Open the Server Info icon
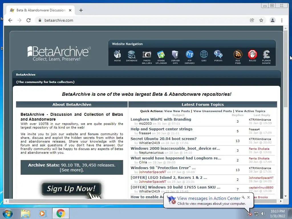292x219 pixels. pos(175,57)
